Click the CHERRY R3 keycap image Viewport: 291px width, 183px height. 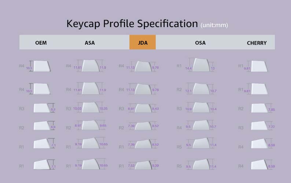(259, 126)
